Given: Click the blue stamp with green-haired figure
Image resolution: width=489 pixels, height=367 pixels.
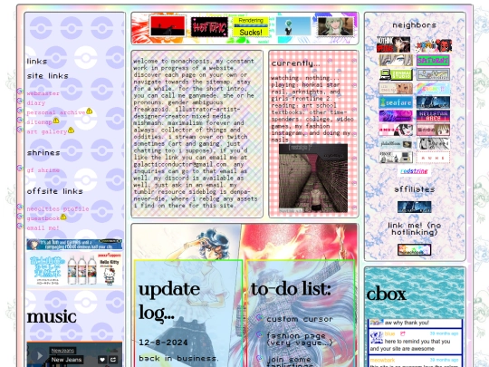Looking at the screenshot, I should 293,26.
